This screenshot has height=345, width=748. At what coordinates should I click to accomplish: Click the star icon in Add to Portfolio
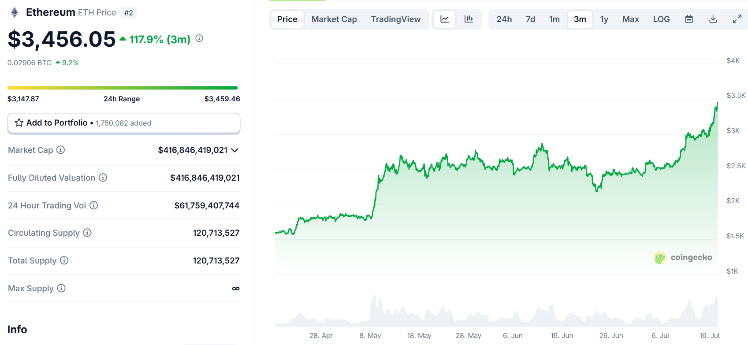tap(19, 122)
